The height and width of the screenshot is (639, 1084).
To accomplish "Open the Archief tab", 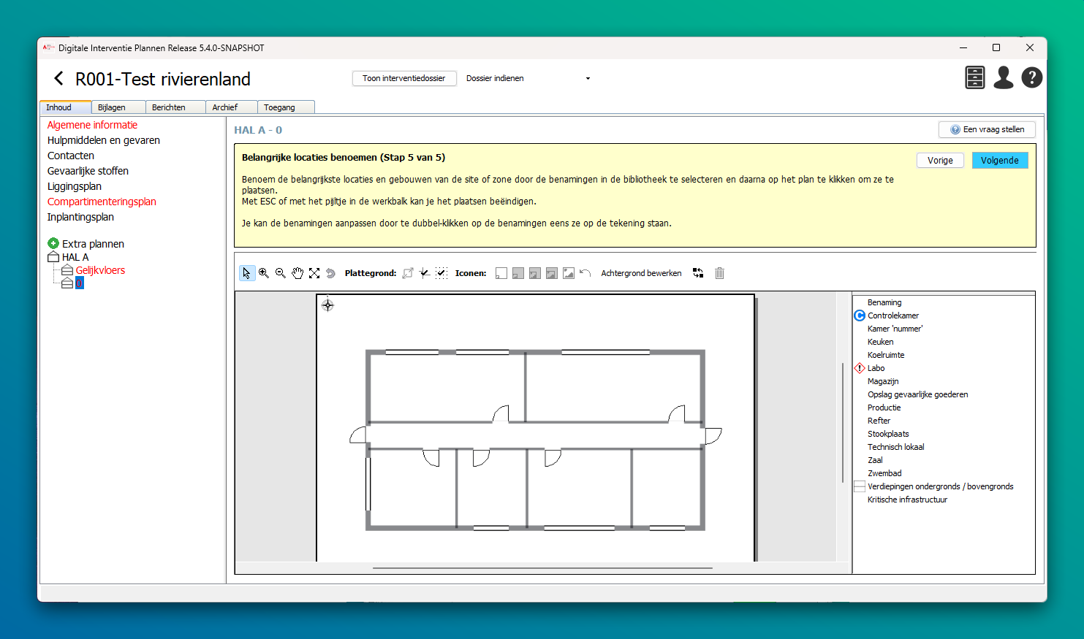I will [x=232, y=107].
